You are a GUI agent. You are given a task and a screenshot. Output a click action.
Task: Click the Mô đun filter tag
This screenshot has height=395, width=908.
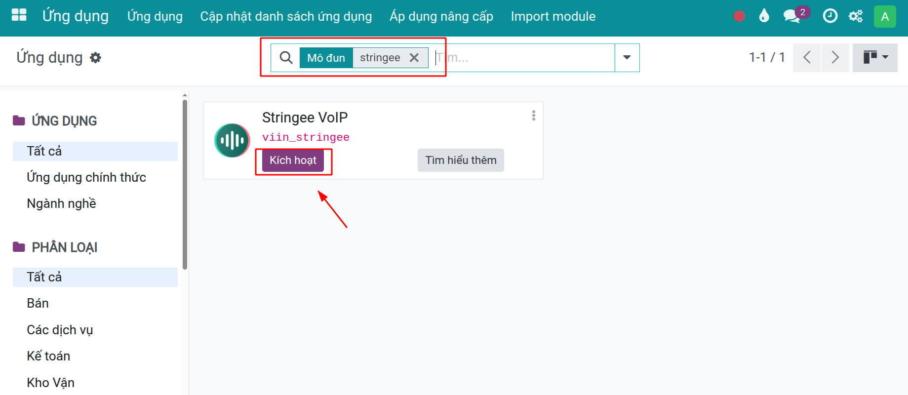click(326, 58)
